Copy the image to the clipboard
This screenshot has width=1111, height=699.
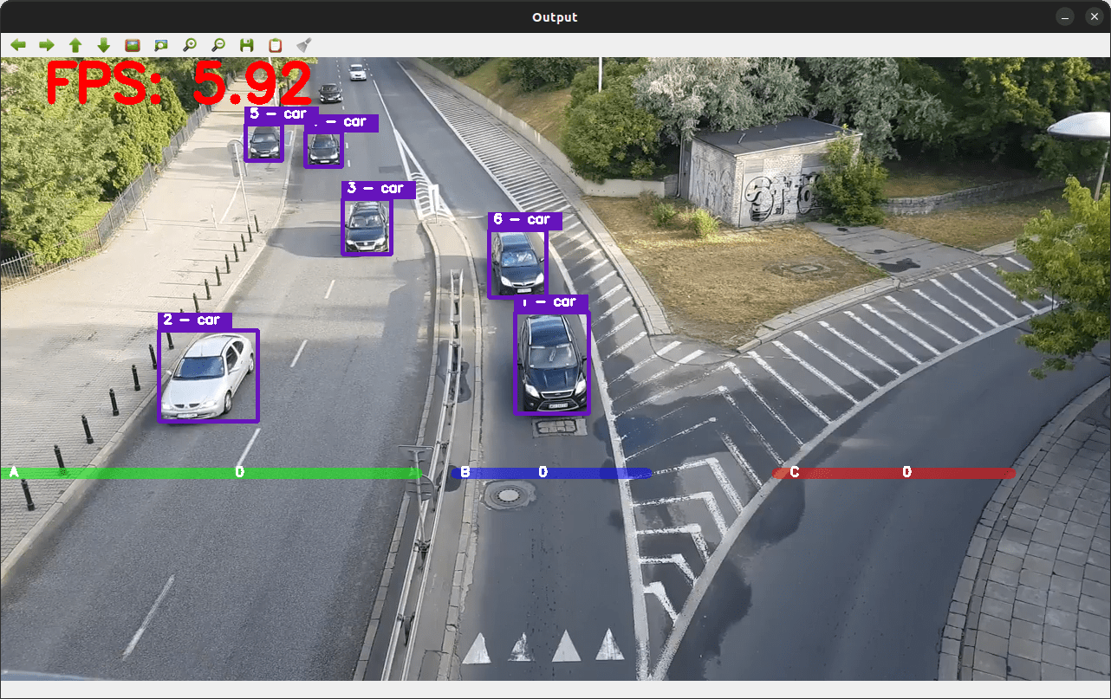(276, 45)
